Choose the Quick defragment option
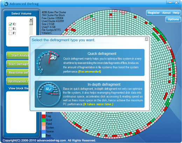Image resolution: width=182 pixels, height=143 pixels. coord(90,63)
